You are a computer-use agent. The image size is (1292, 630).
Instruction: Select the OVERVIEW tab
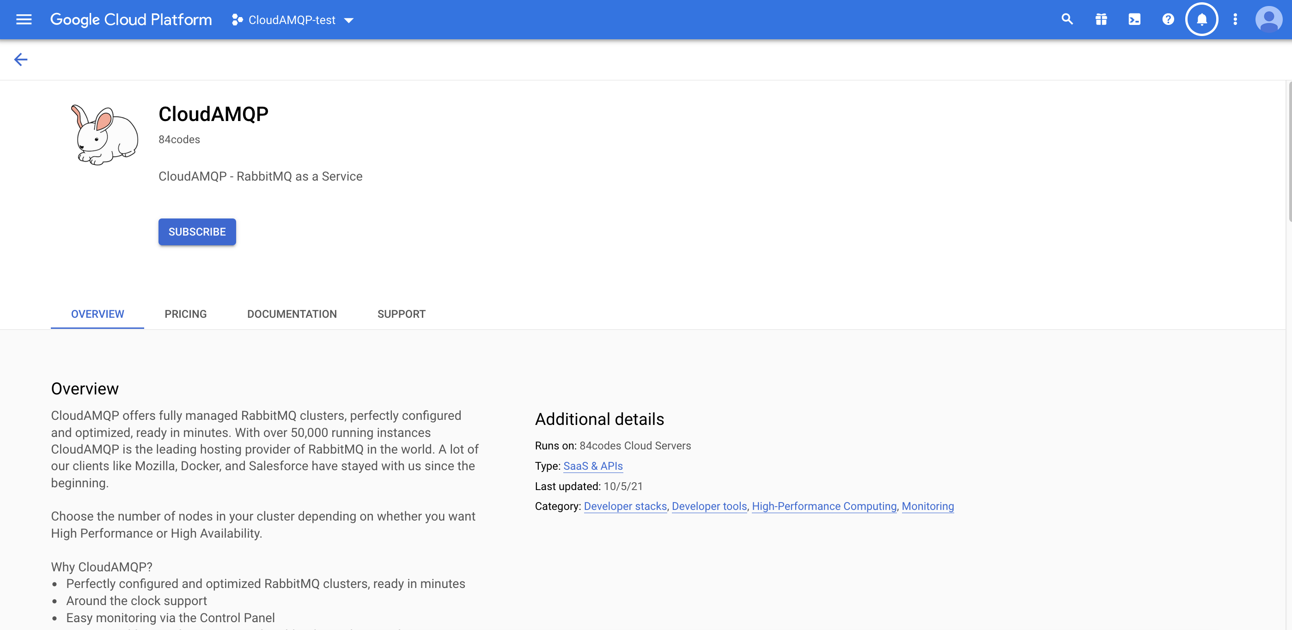98,314
